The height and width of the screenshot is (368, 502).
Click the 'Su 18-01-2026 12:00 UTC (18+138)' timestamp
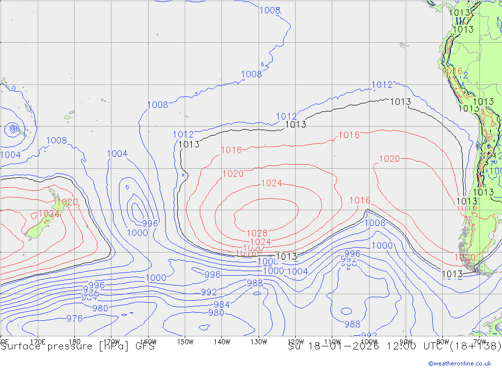click(x=395, y=346)
